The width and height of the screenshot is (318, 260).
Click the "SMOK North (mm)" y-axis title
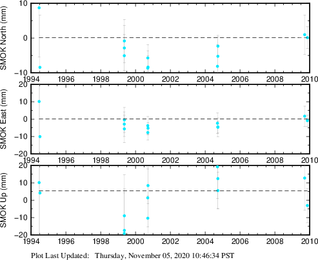4,38
